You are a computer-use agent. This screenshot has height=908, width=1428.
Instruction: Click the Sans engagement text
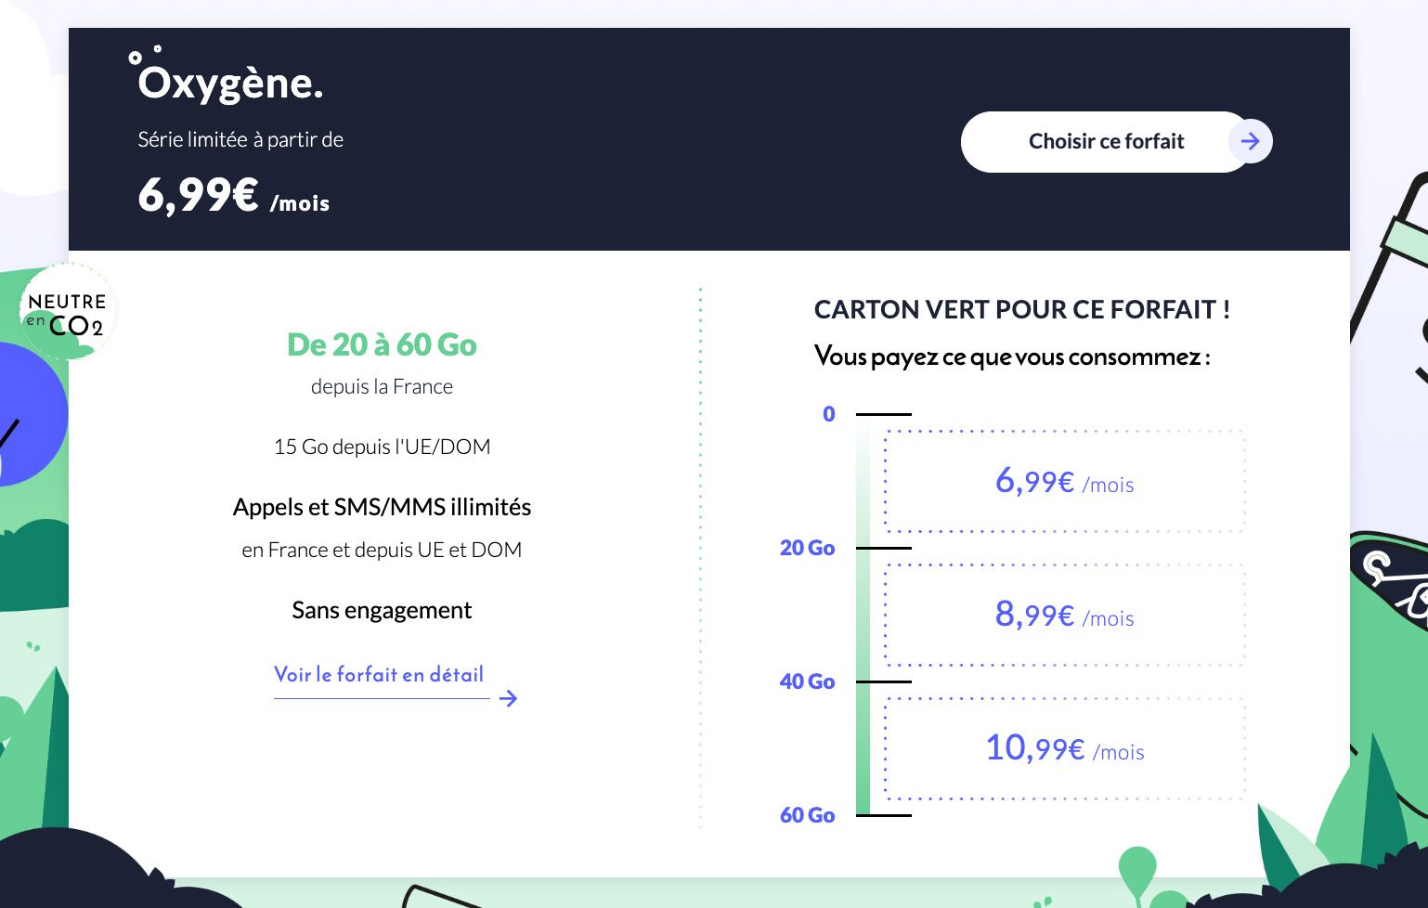(x=382, y=610)
